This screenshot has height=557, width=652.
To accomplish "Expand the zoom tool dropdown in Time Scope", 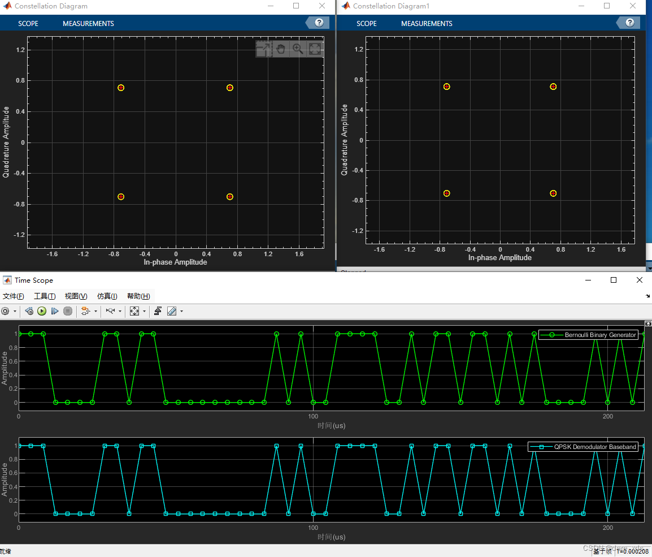I will click(x=121, y=311).
